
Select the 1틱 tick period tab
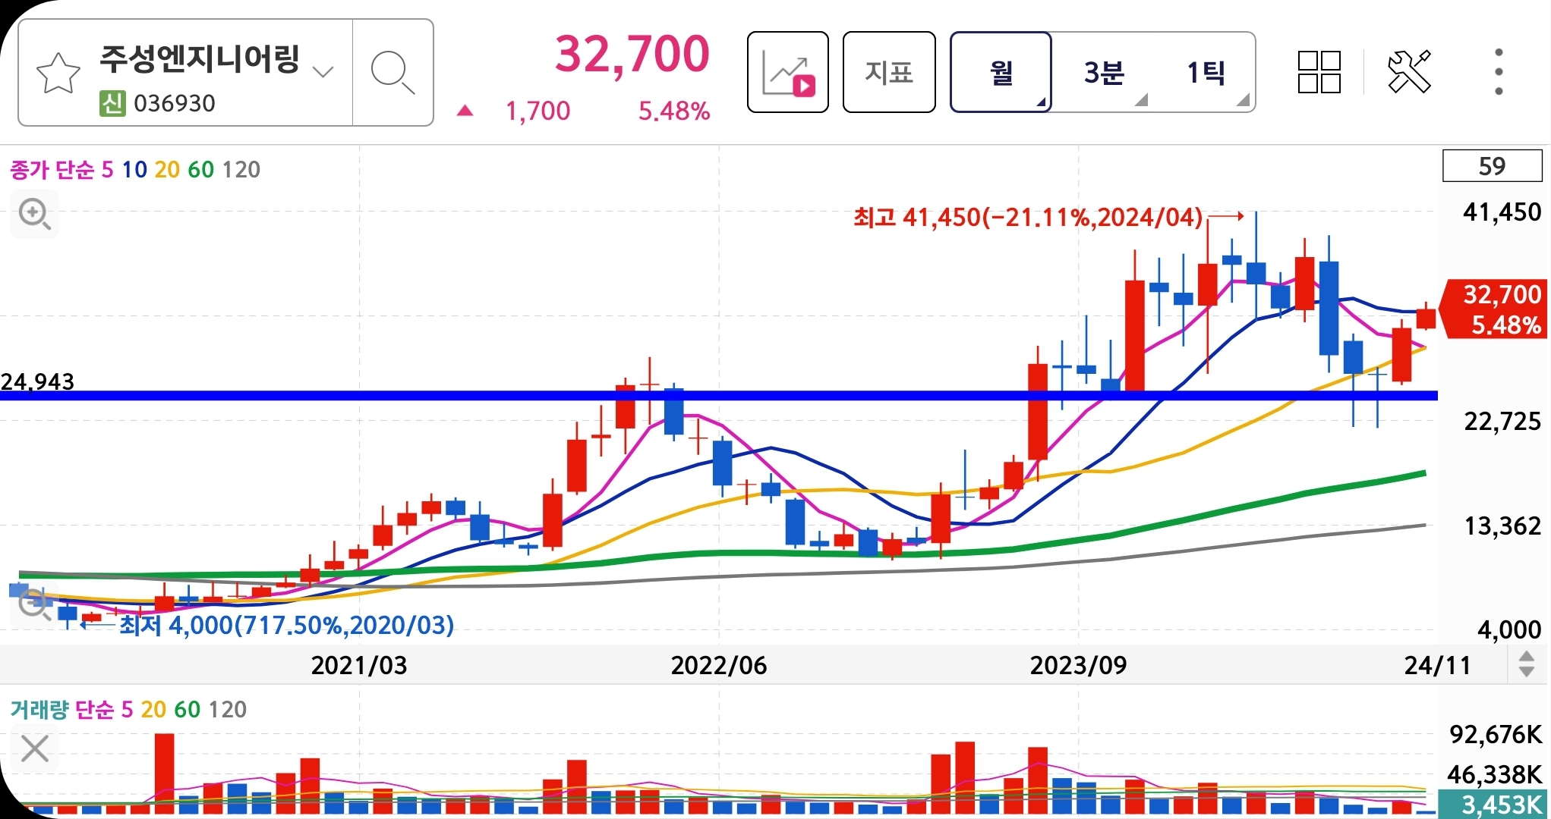pos(1206,73)
